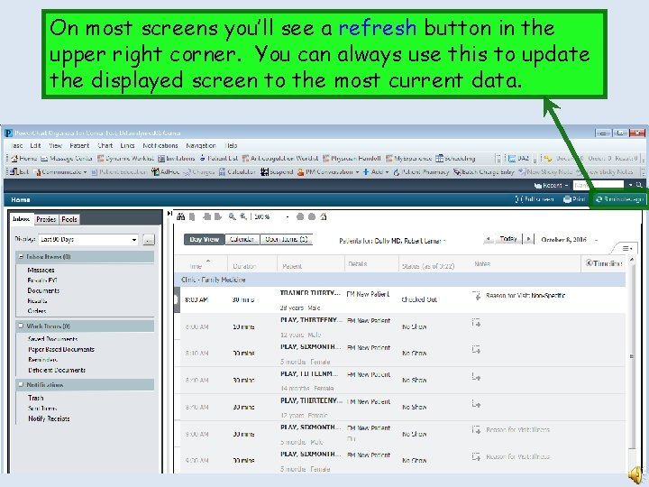This screenshot has width=649, height=487.
Task: Toggle the Timeline view
Action: tap(604, 263)
